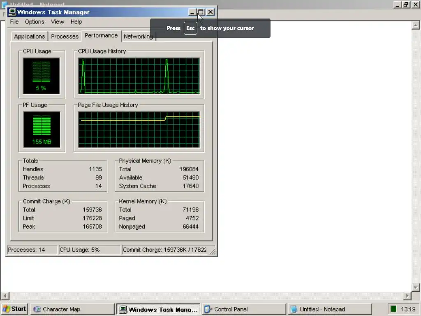Viewport: 421px width, 316px height.
Task: Click the status bar Processes: 14 entry
Action: click(x=32, y=250)
